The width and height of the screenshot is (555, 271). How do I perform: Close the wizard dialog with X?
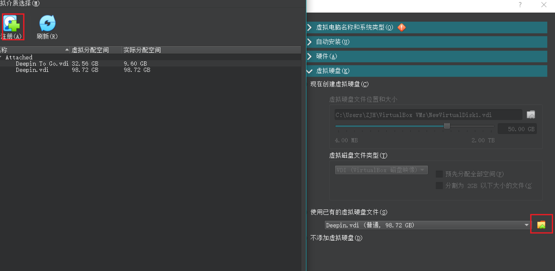(x=544, y=5)
